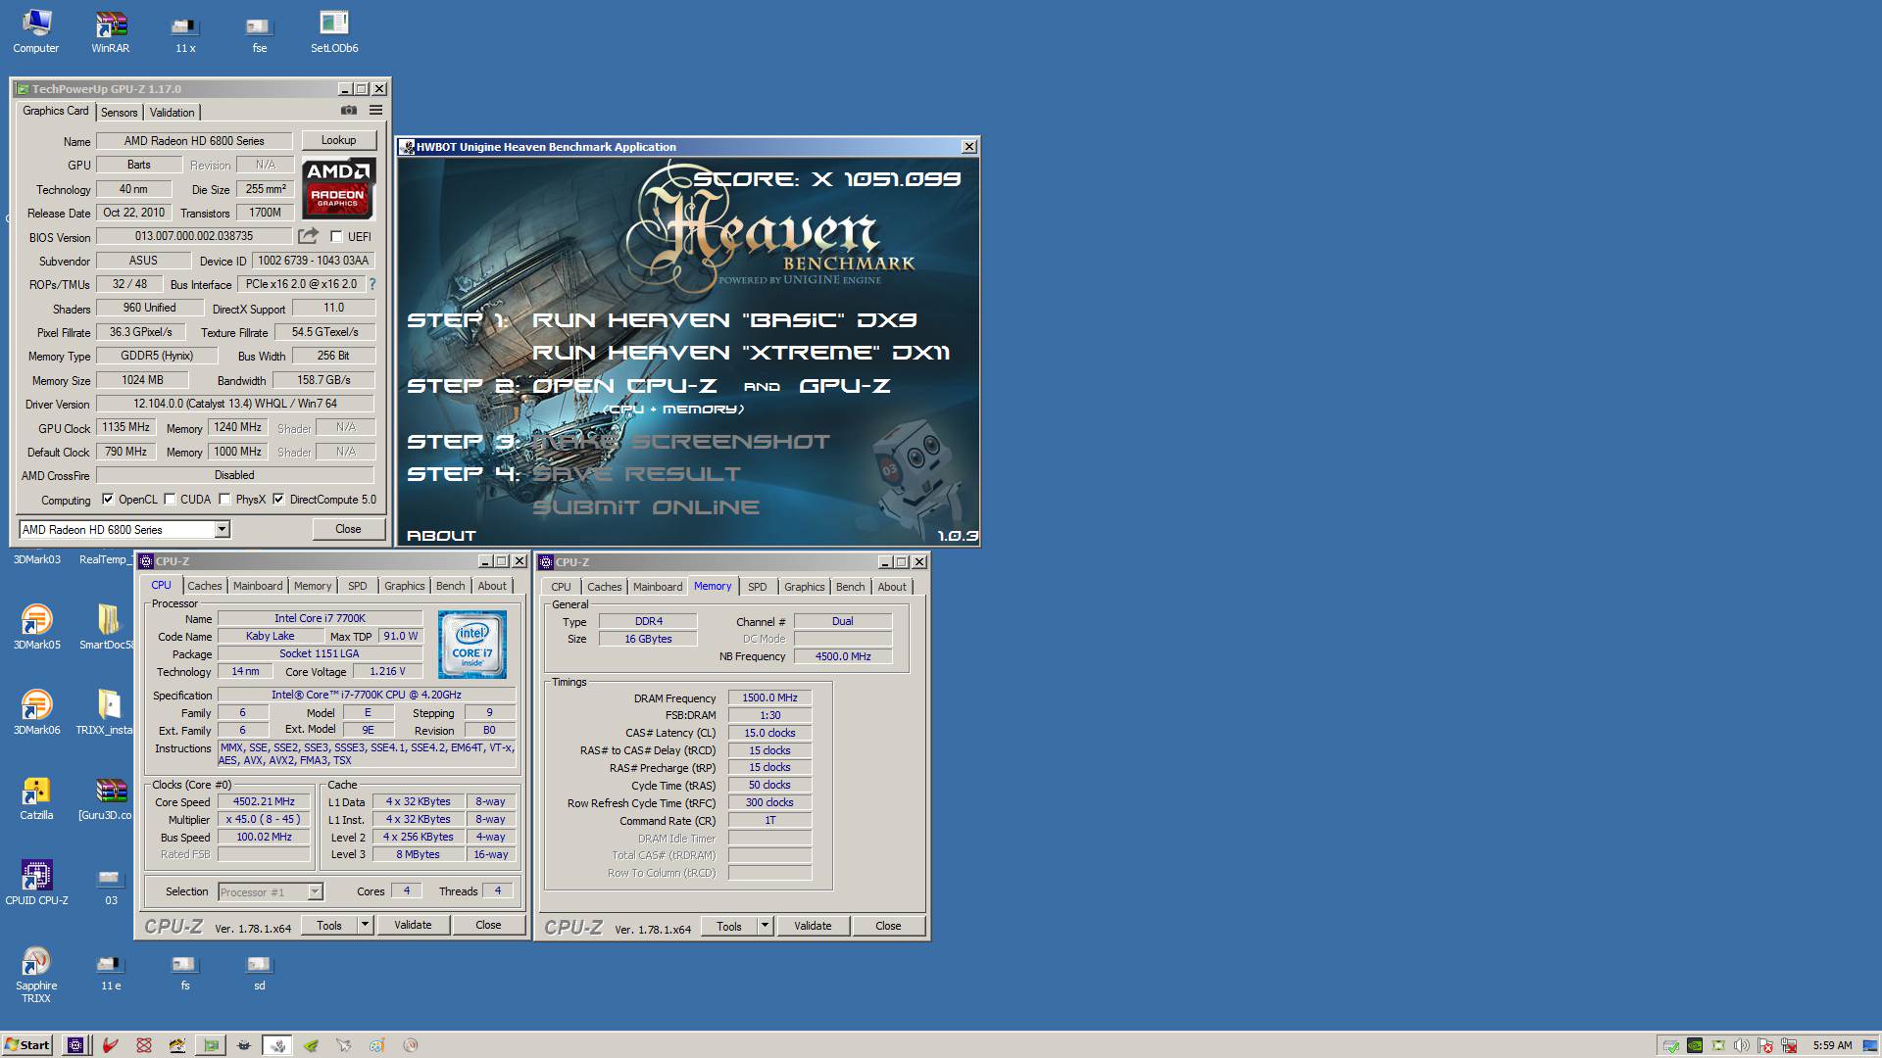The width and height of the screenshot is (1882, 1058).
Task: Click the taskbar clock showing 5:59 AM
Action: coord(1832,1045)
